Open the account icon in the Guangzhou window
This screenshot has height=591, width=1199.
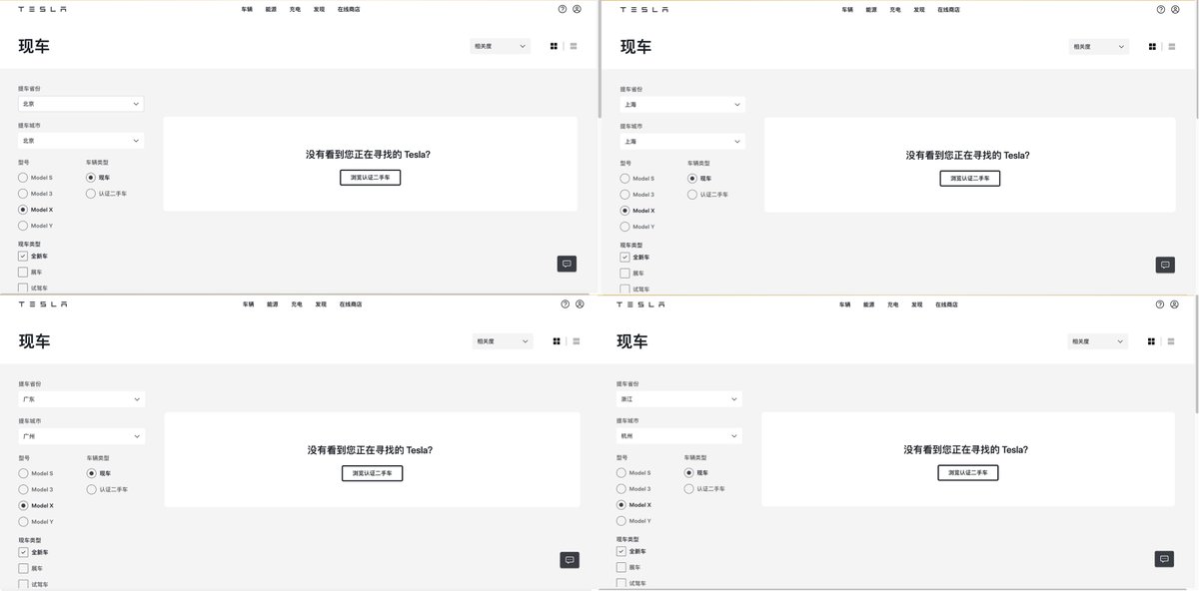click(579, 303)
